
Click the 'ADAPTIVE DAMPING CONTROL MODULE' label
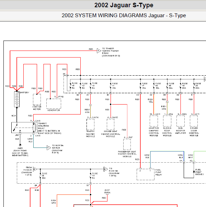click(154, 132)
